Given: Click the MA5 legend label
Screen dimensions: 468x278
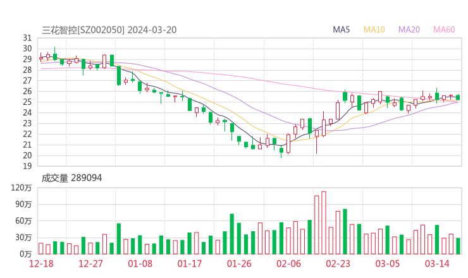Looking at the screenshot, I should tap(341, 30).
